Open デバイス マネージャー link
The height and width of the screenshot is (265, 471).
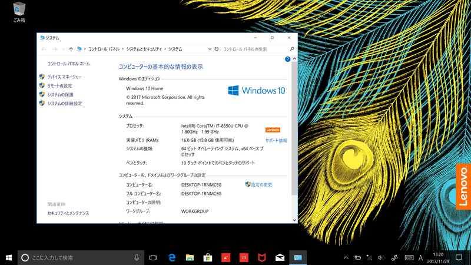[64, 77]
